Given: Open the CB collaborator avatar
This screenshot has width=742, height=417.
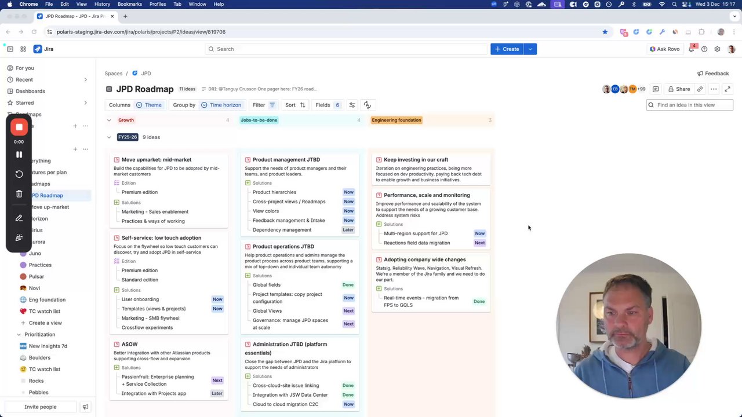Looking at the screenshot, I should coord(615,89).
